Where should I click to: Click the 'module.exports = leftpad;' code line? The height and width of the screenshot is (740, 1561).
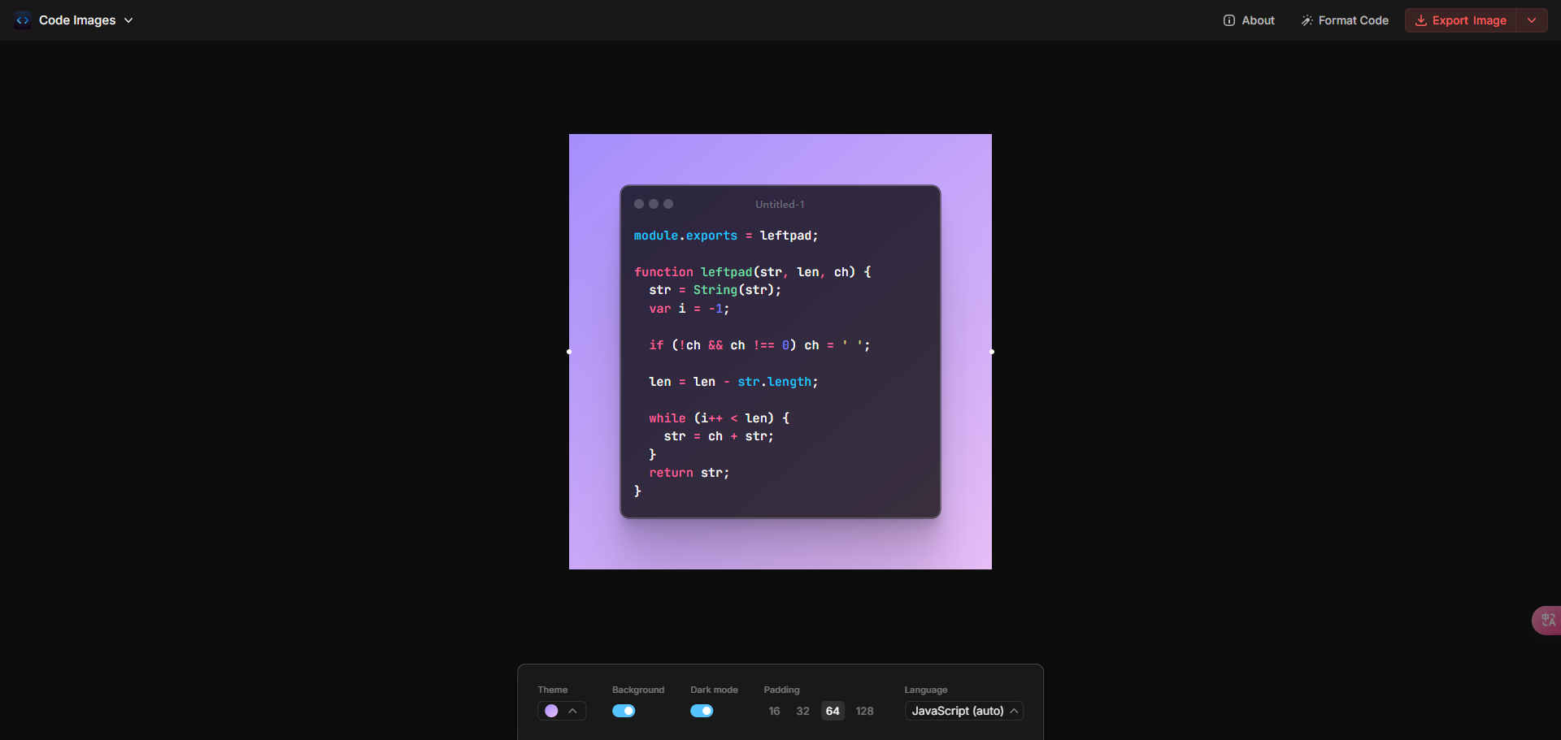point(726,236)
